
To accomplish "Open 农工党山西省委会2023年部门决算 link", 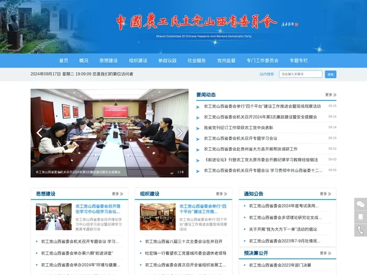I will click(x=280, y=265).
